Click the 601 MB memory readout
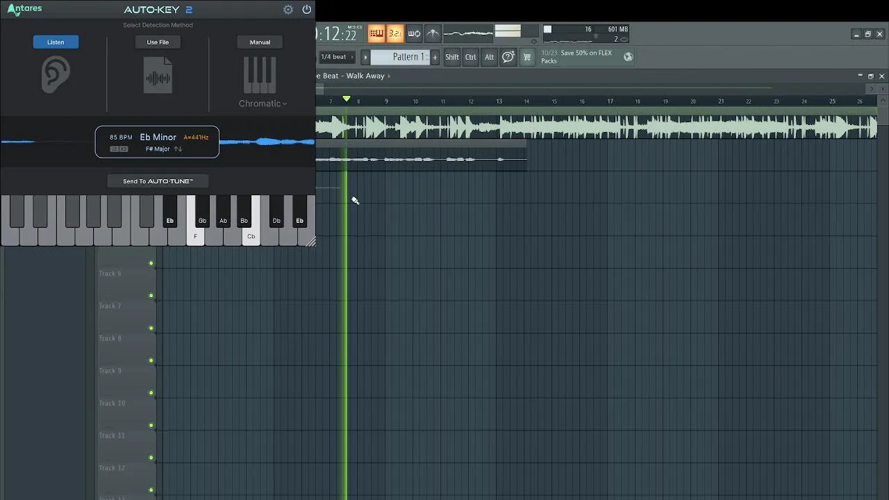 (x=618, y=29)
